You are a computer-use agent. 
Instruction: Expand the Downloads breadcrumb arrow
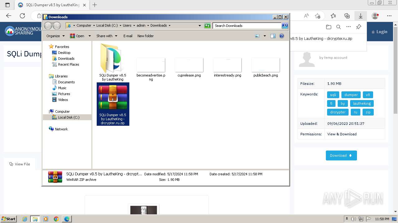click(x=169, y=25)
